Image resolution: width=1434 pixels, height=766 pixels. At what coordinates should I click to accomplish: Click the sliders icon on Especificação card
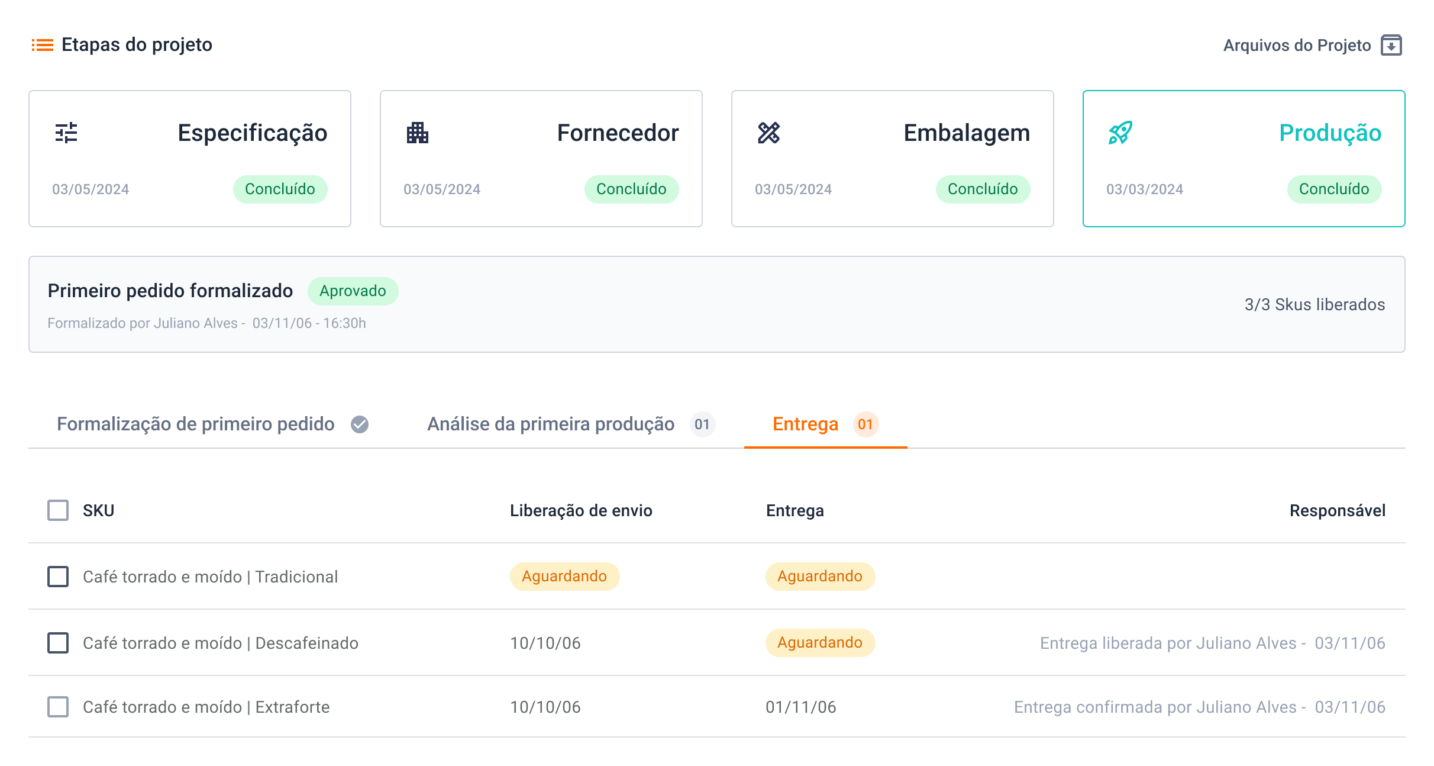tap(66, 133)
